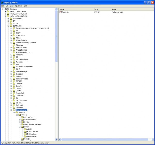Image resolution: width=155 pixels, height=145 pixels.
Task: Collapse the HKEY_LOCAL_MACHINE node
Action: tap(5, 16)
